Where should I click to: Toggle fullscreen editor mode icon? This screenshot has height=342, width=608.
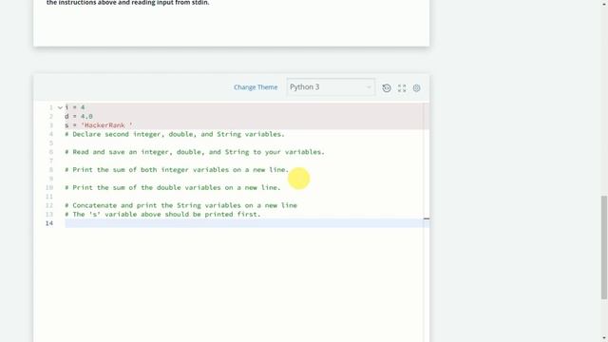point(402,88)
